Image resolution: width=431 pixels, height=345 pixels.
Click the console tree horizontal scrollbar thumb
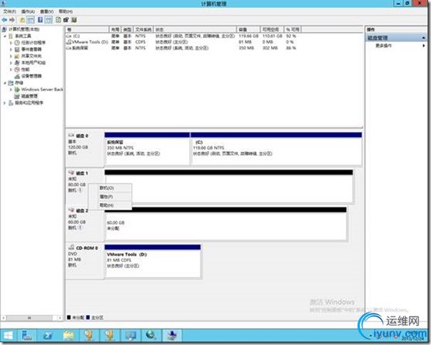tap(29, 318)
